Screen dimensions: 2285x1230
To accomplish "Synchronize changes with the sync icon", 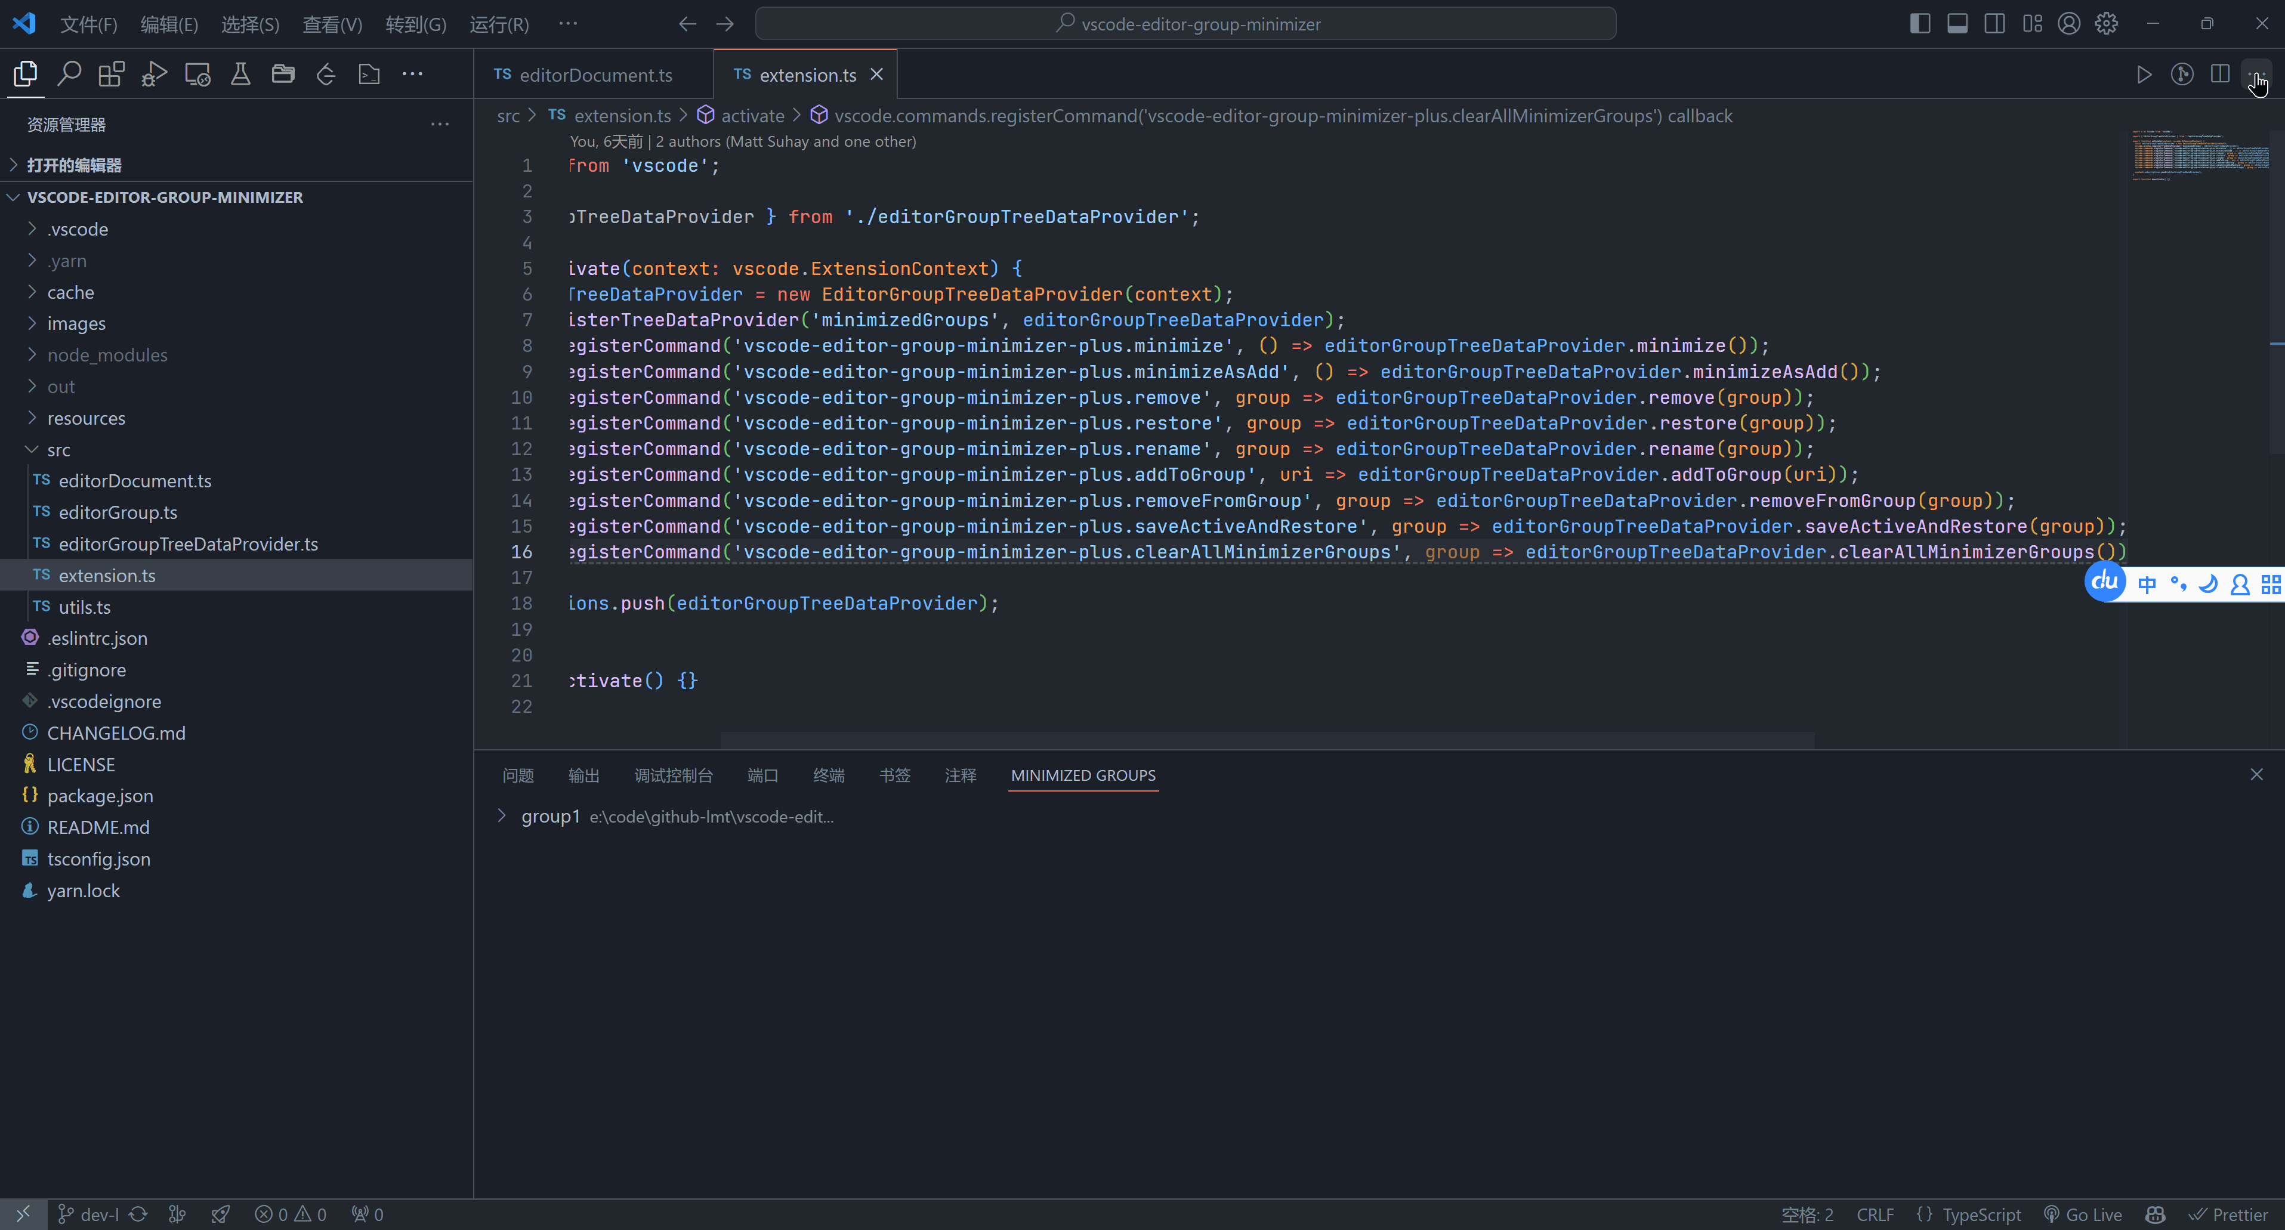I will pos(138,1214).
